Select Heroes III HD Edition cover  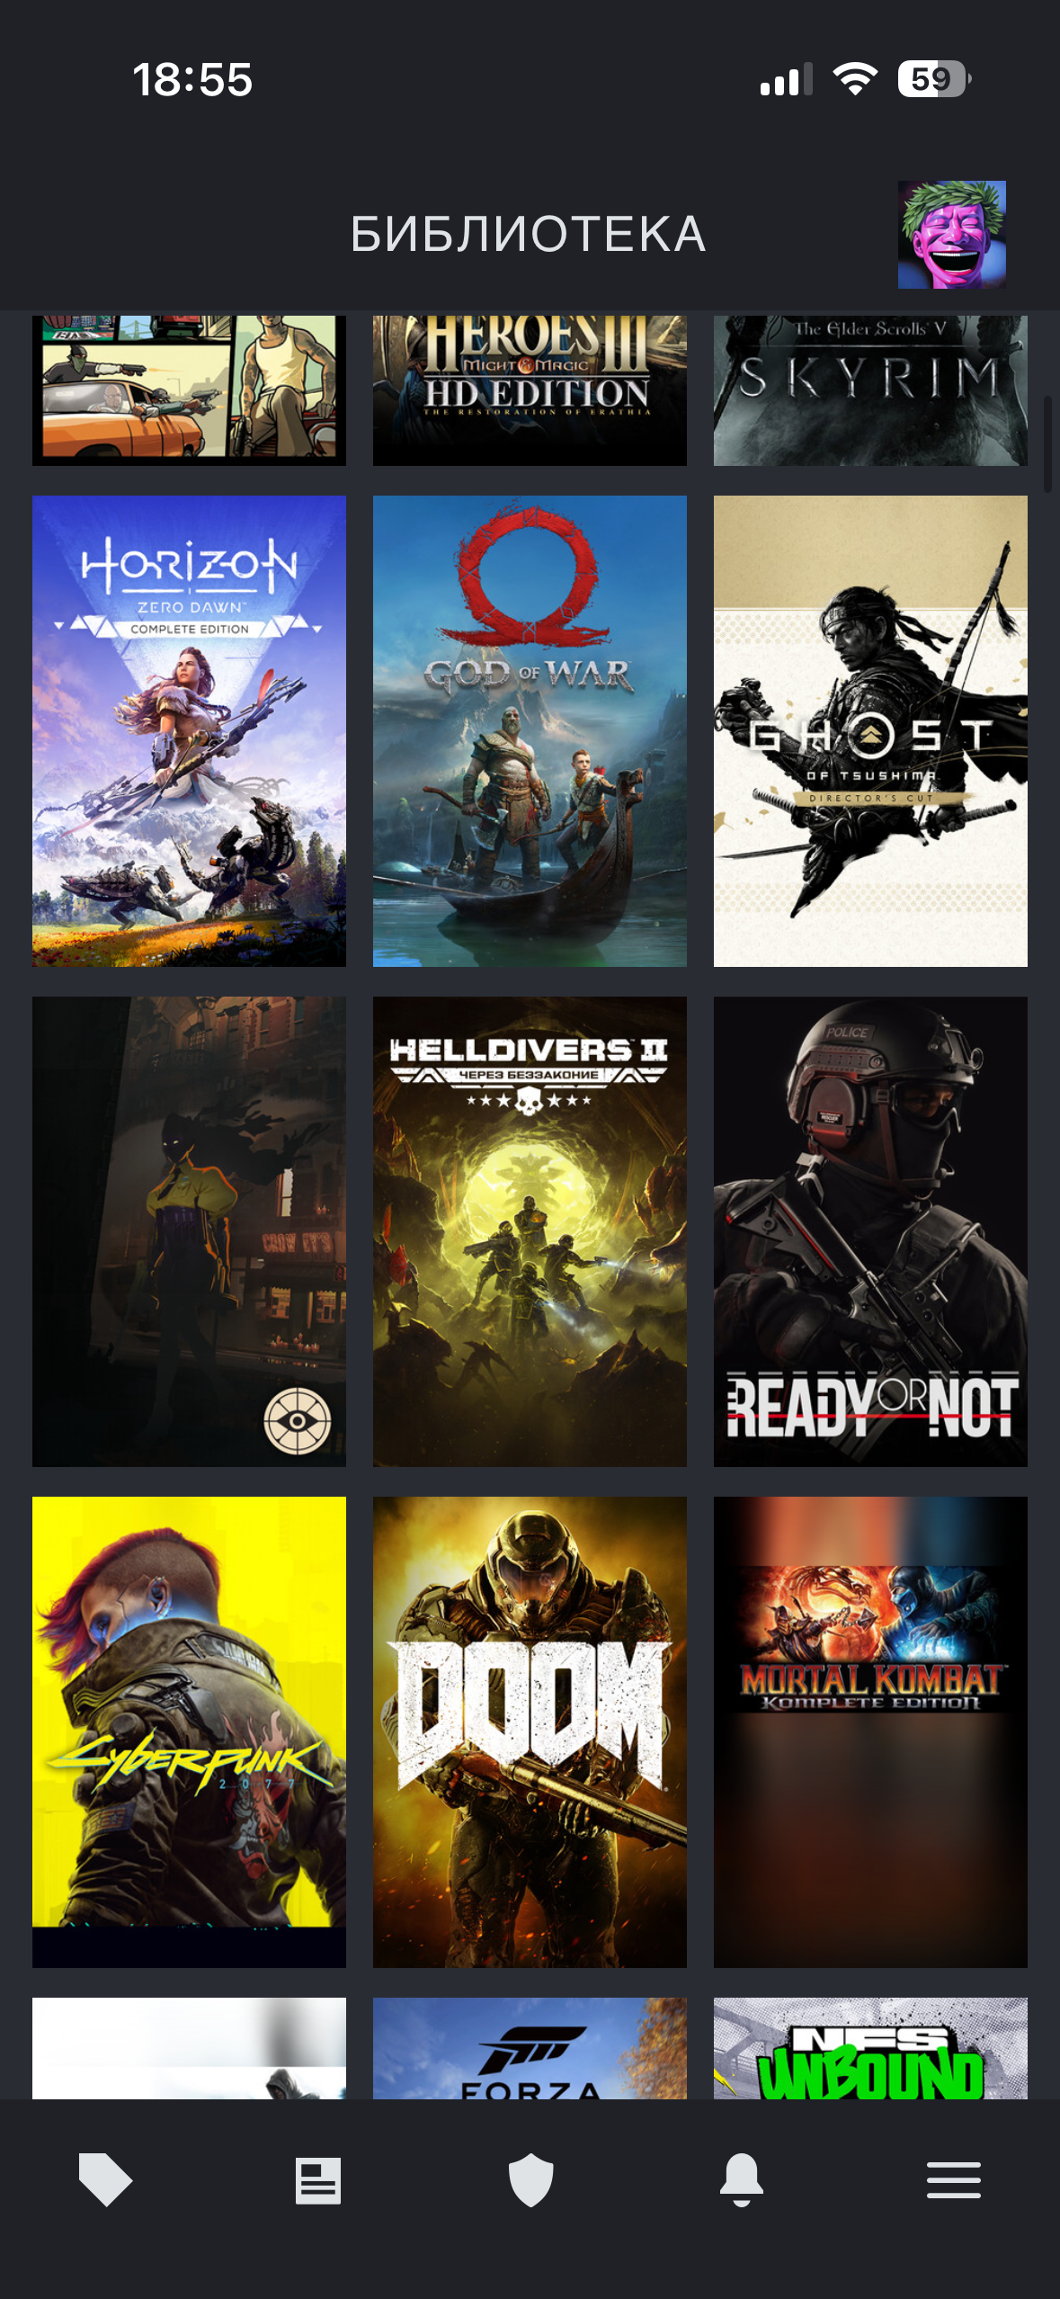point(530,390)
